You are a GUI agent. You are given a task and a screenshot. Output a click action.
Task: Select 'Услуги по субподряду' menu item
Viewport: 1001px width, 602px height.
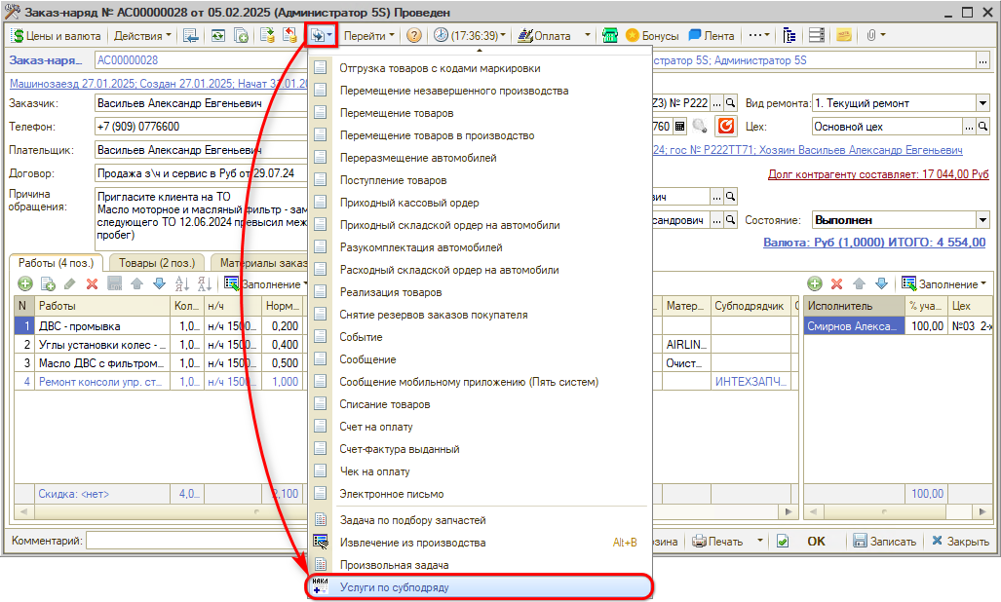click(394, 587)
